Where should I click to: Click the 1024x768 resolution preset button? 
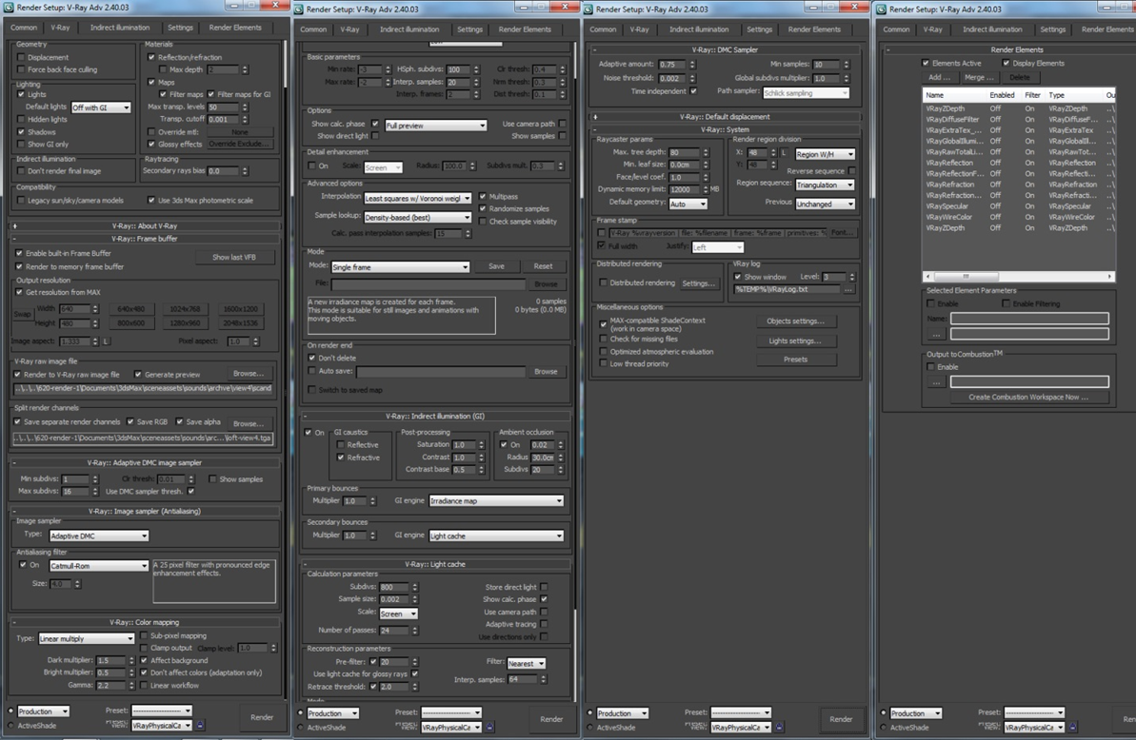click(185, 309)
